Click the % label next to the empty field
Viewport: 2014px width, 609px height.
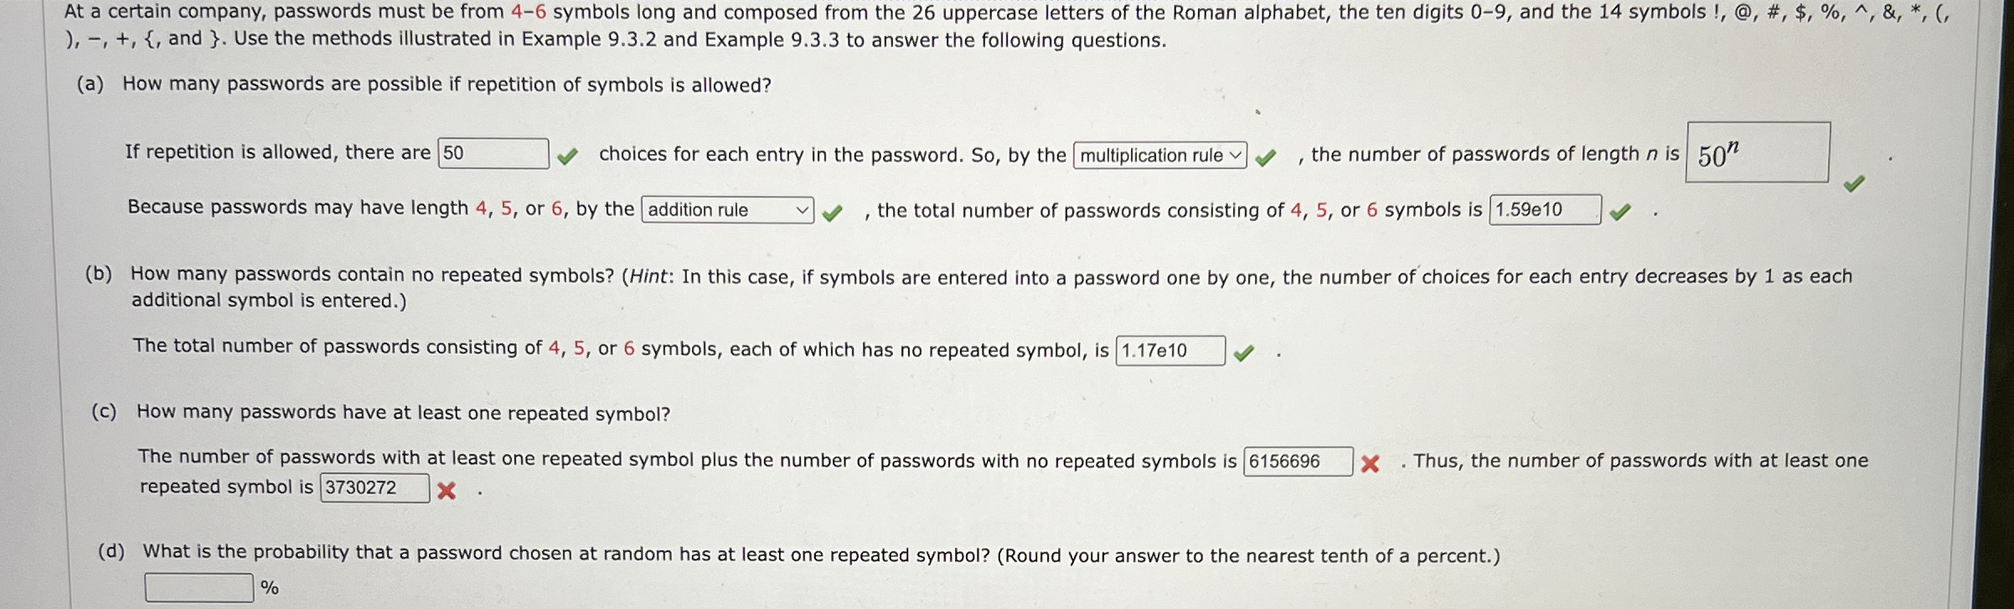(270, 589)
